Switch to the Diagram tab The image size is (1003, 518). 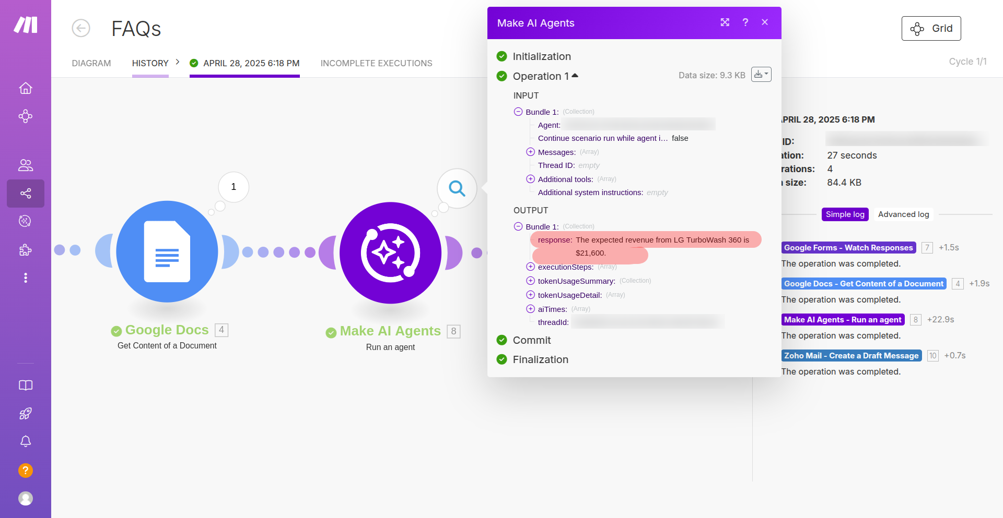(x=91, y=63)
